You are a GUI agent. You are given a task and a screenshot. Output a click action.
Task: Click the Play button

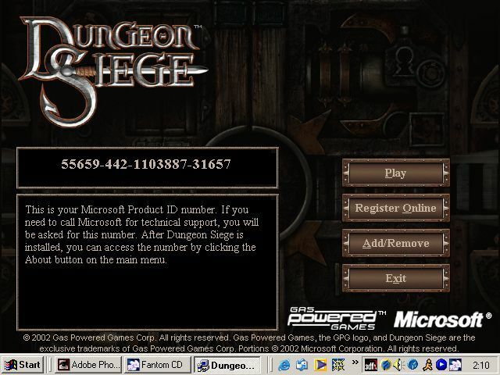click(x=395, y=173)
